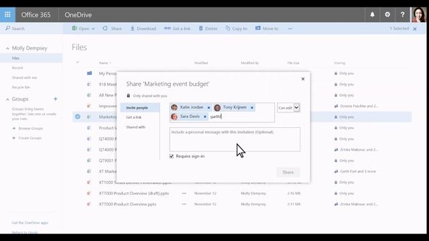Click the Search box in OneDrive
The image size is (429, 241).
pos(32,28)
